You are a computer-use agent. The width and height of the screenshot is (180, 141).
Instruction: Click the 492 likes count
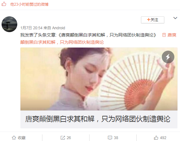[163, 138]
